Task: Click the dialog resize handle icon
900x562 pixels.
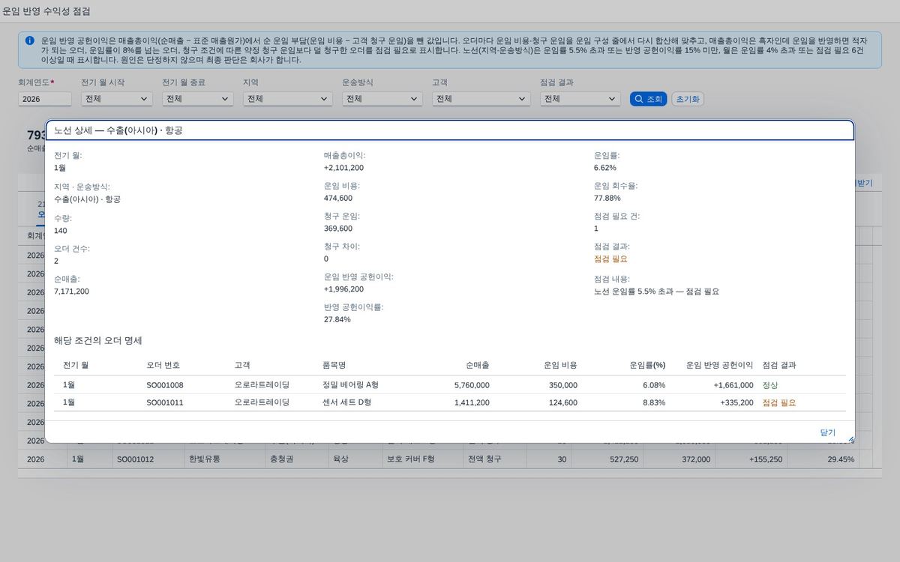Action: click(x=850, y=439)
